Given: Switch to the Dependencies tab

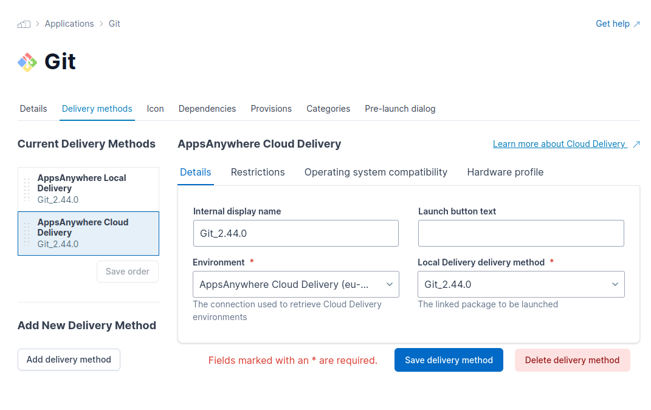Looking at the screenshot, I should (x=207, y=109).
